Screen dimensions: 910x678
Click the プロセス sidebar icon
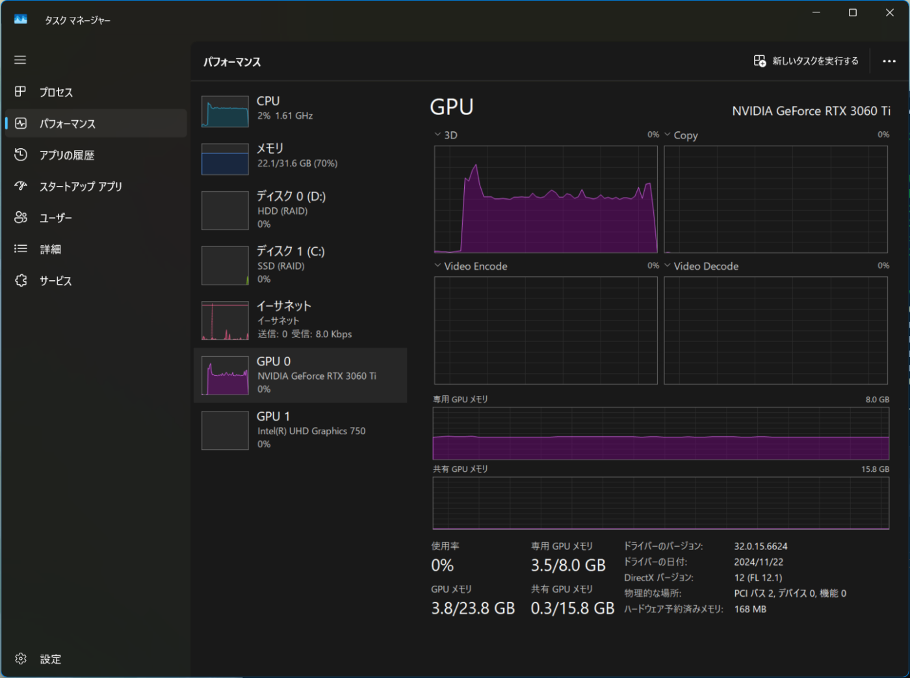(x=21, y=92)
